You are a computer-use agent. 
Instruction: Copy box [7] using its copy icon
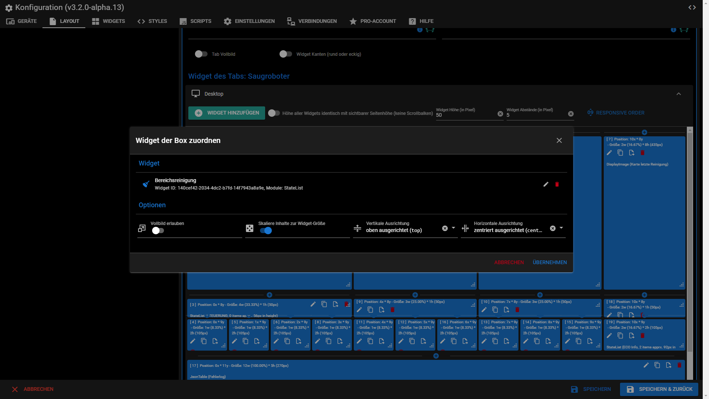[620, 153]
